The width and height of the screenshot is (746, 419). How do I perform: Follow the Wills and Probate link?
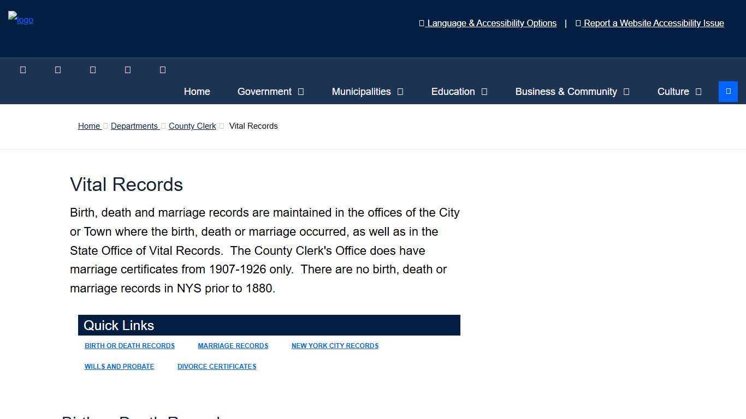coord(119,367)
